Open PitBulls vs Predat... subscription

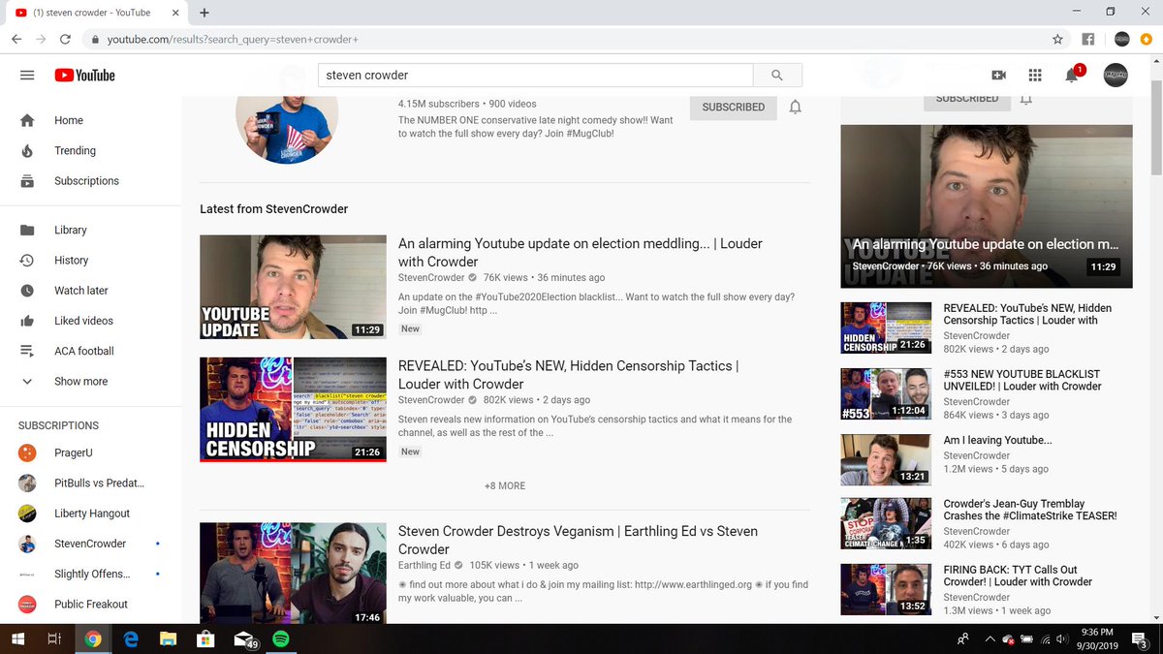[x=97, y=483]
